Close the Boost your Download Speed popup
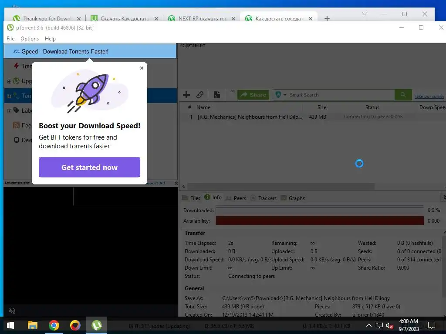Viewport: 446px width, 334px height. pos(142,68)
